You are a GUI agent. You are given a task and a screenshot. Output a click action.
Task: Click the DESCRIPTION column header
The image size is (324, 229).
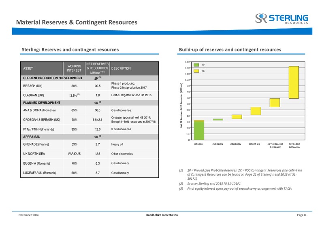coord(134,68)
